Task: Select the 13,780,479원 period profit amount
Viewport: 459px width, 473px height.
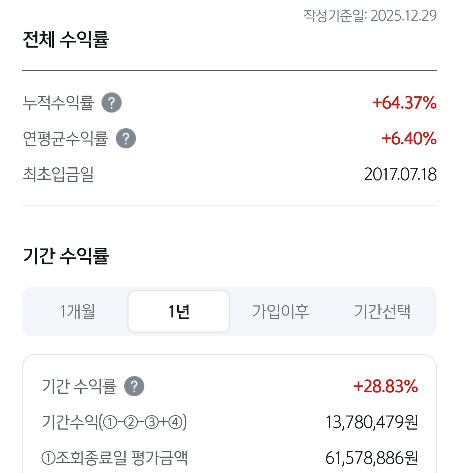Action: pyautogui.click(x=372, y=422)
